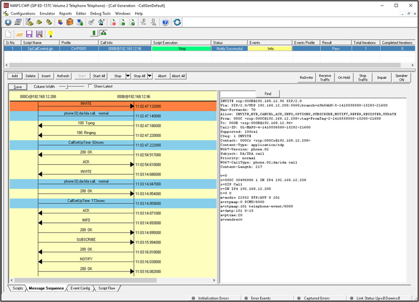Click the On Hold button
The width and height of the screenshot is (419, 302).
pyautogui.click(x=344, y=78)
